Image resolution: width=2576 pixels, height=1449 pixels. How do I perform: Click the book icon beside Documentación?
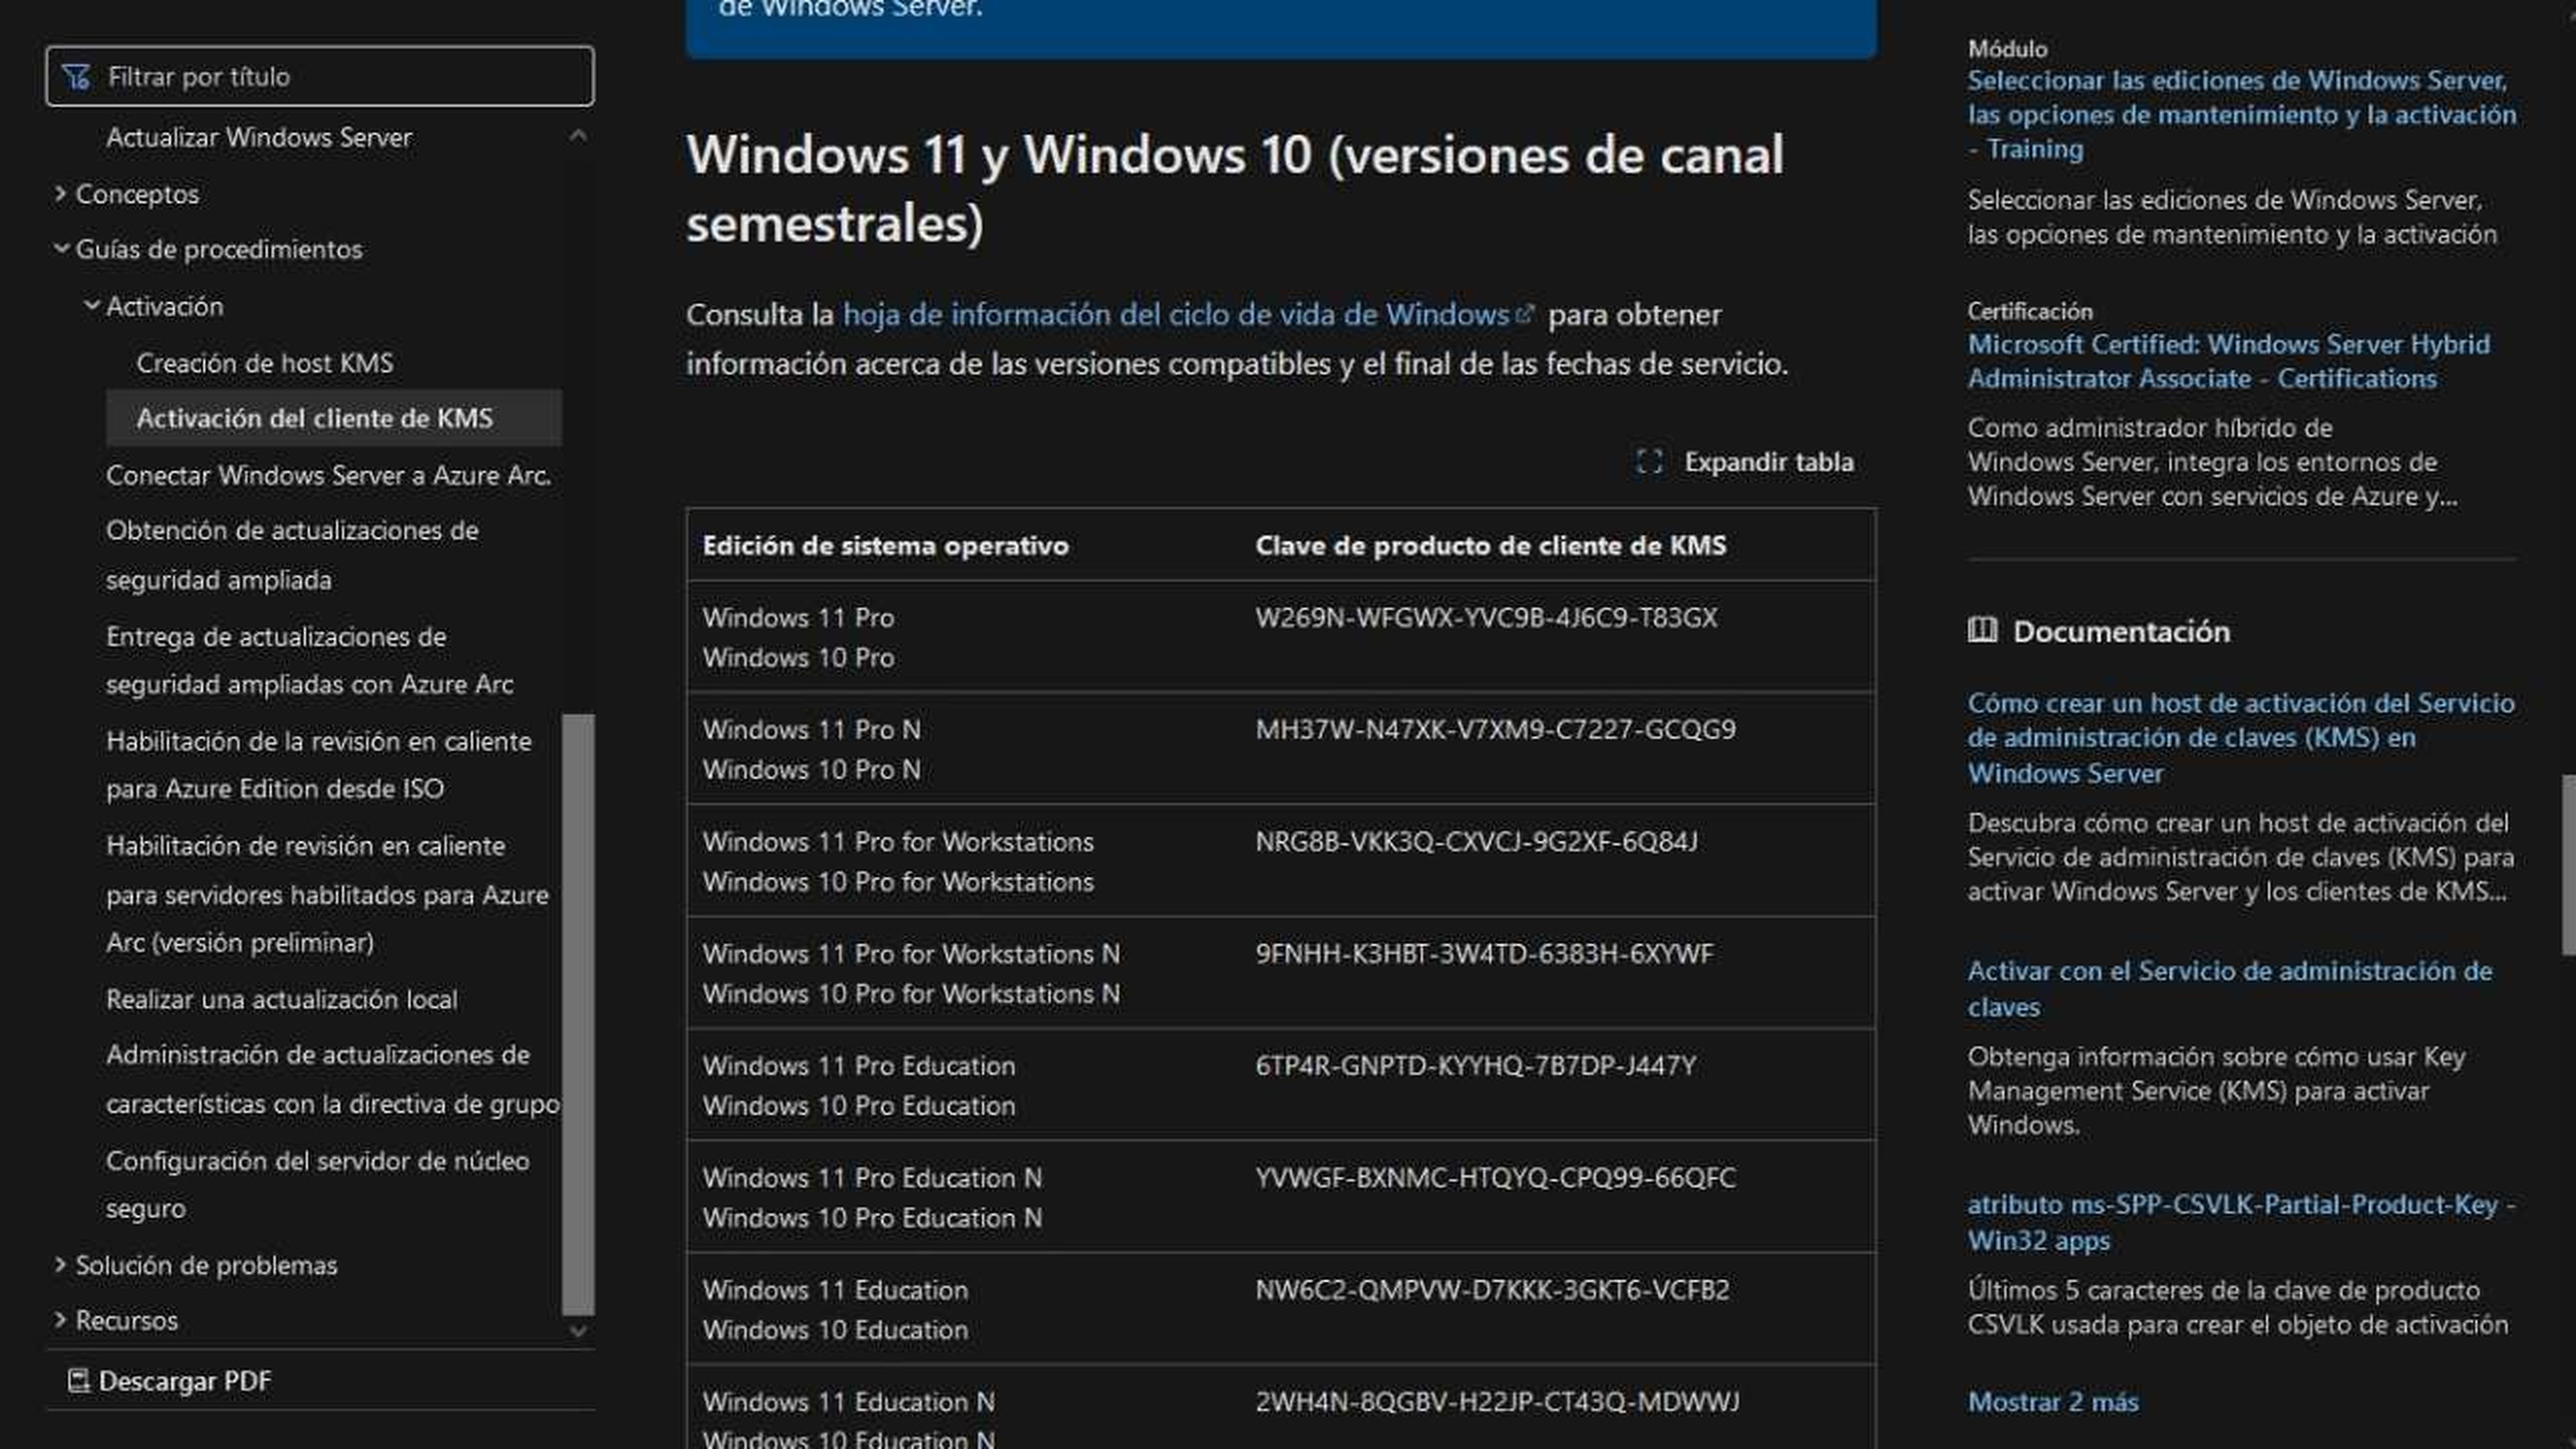[x=1982, y=631]
